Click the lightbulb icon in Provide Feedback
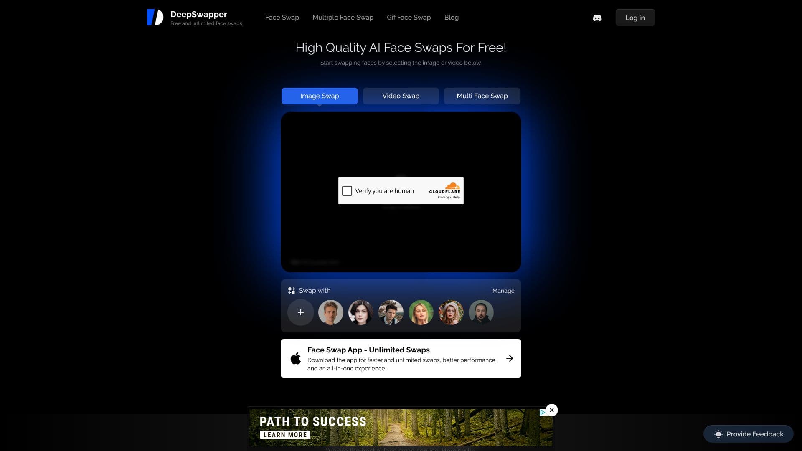Screen dimensions: 802x451 (718, 434)
